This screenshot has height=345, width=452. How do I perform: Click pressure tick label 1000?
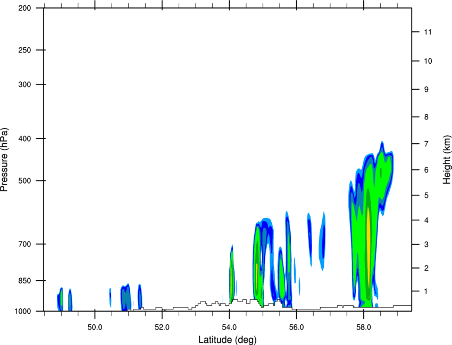[22, 311]
